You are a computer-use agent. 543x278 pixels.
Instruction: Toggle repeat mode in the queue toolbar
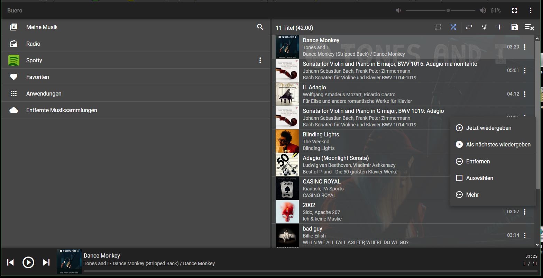pyautogui.click(x=438, y=27)
